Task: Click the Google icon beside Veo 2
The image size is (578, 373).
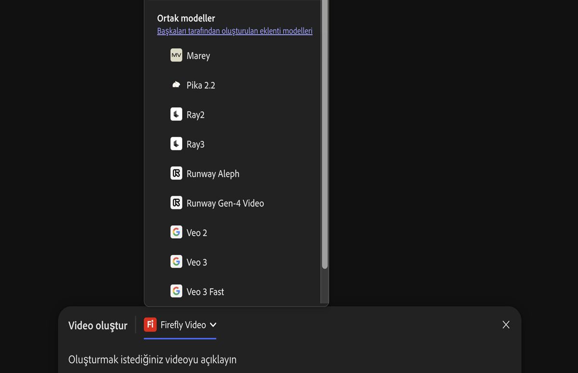Action: (x=176, y=232)
